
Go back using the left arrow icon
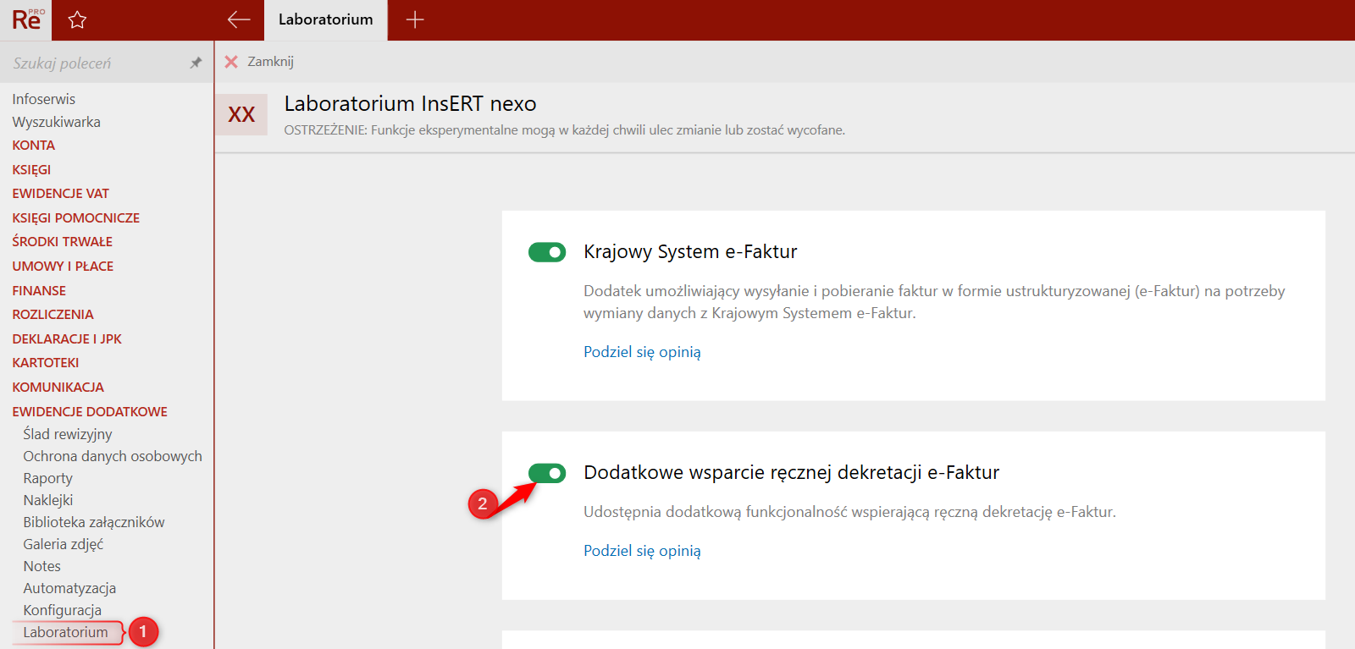239,19
